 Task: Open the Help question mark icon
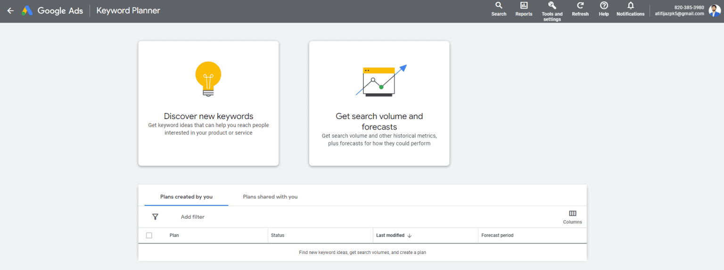[x=604, y=6]
